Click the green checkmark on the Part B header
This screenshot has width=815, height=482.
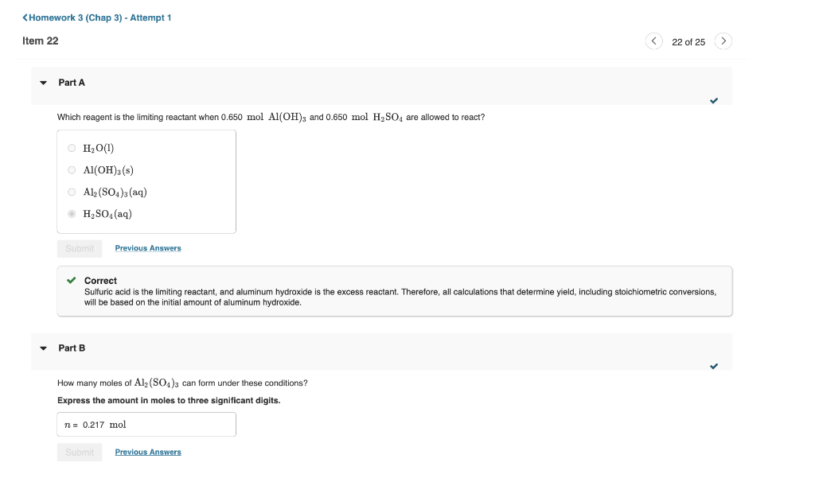(714, 366)
